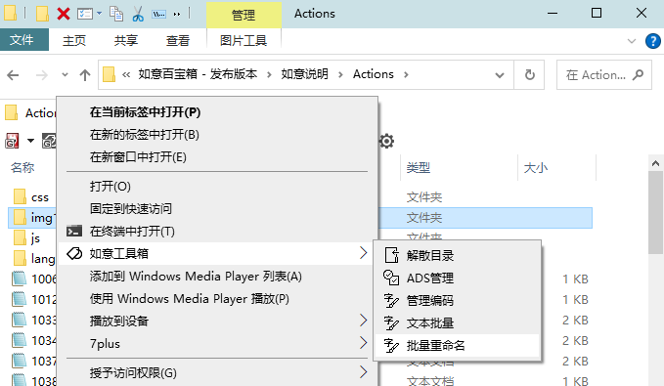Show more quick access toolbar commands
This screenshot has width=664, height=386.
pyautogui.click(x=177, y=14)
